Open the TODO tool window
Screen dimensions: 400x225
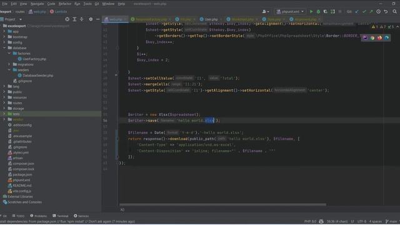[18, 216]
